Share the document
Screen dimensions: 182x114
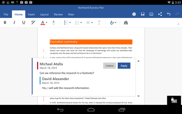coord(160,14)
